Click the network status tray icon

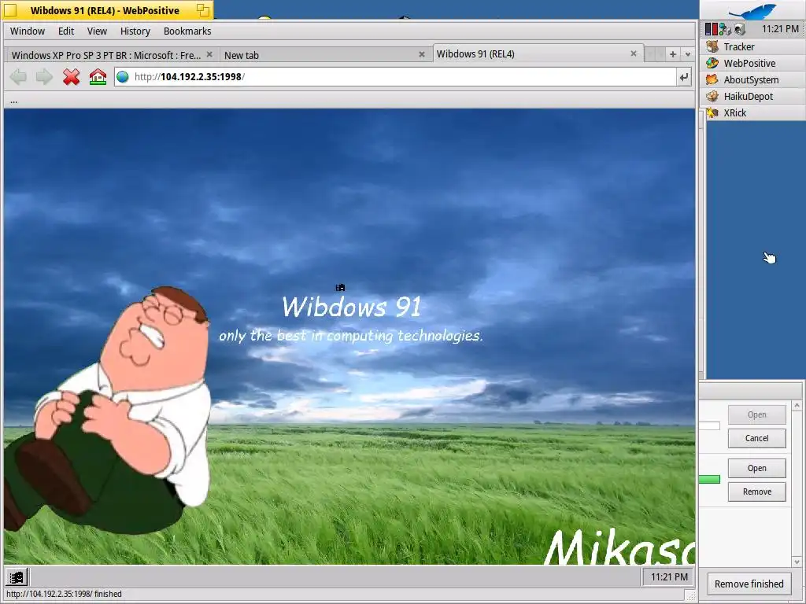pyautogui.click(x=725, y=29)
